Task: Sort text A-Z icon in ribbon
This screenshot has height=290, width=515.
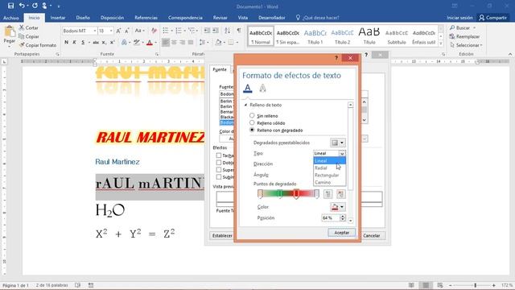Action: (x=227, y=31)
